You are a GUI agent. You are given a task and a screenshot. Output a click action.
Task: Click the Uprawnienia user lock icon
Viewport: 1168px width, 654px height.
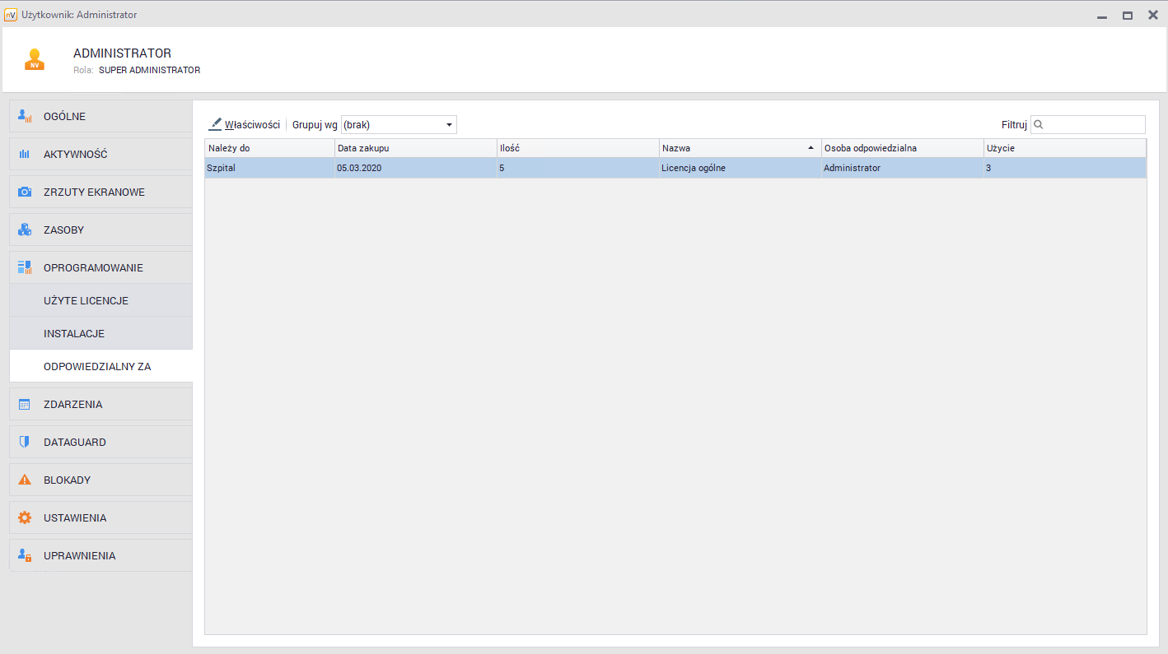[25, 556]
